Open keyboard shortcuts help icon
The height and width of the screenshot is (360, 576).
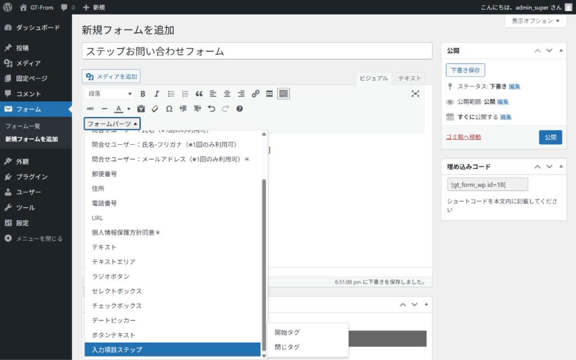pos(240,109)
